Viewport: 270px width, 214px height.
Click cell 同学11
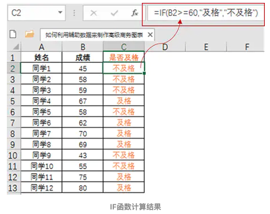(x=41, y=177)
